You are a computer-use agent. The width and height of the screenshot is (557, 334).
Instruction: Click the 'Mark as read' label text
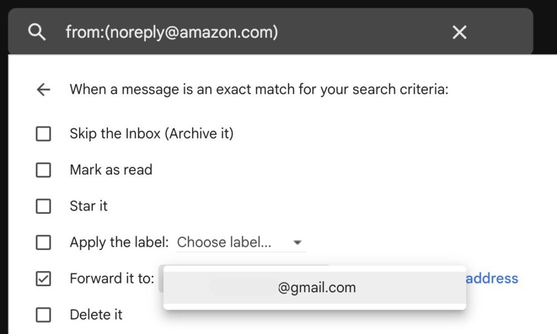(111, 170)
